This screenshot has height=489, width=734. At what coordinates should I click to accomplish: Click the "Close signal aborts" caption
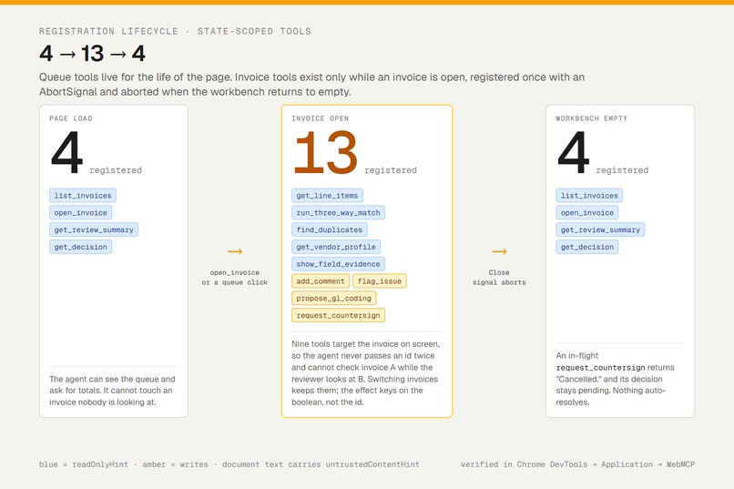point(499,278)
